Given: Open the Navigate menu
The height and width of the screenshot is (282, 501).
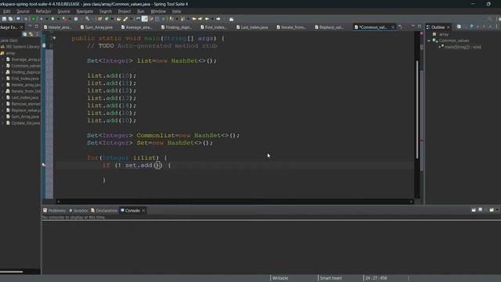Looking at the screenshot, I should click(85, 11).
